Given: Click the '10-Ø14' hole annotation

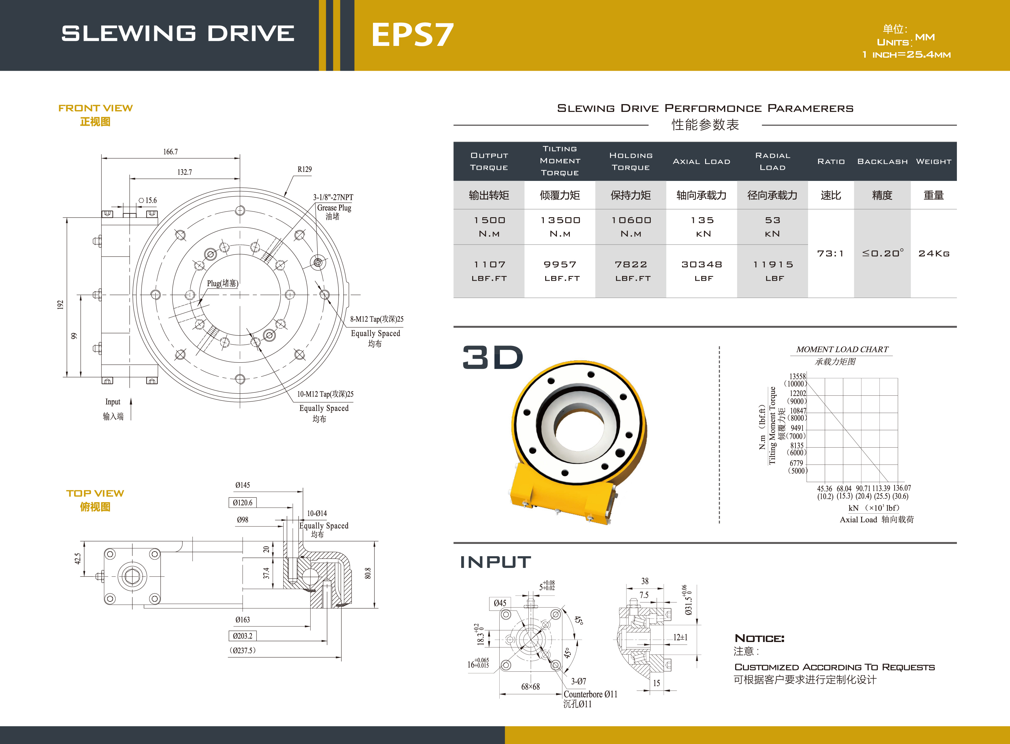Looking at the screenshot, I should click(317, 513).
